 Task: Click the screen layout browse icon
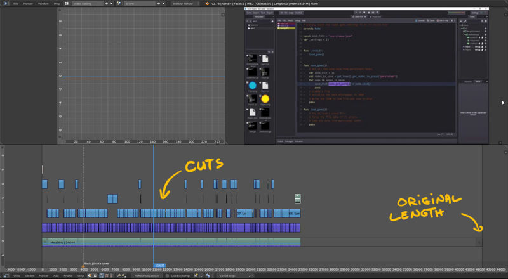pyautogui.click(x=67, y=4)
